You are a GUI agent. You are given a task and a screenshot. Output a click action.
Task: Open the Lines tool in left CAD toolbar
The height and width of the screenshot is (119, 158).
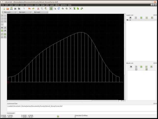[x=5, y=15]
